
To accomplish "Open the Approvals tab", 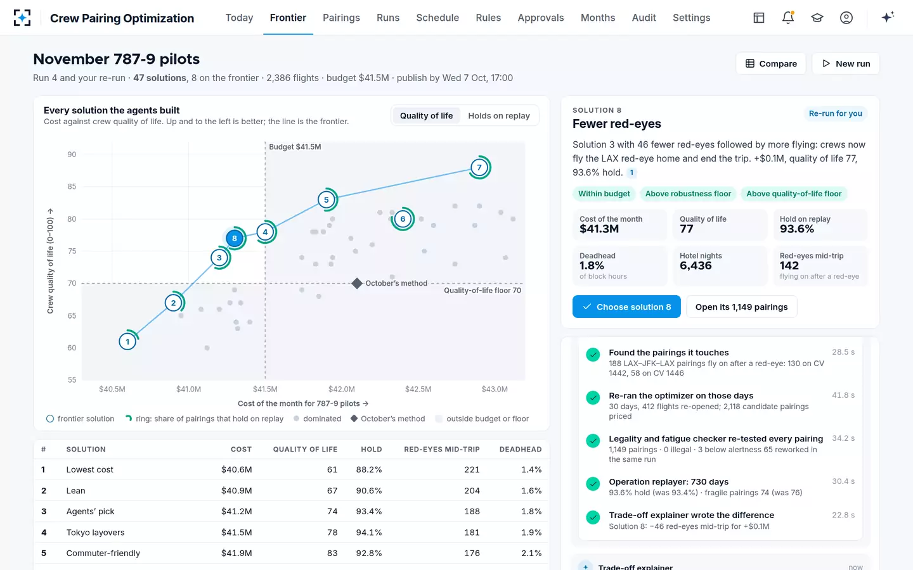I will 541,18.
